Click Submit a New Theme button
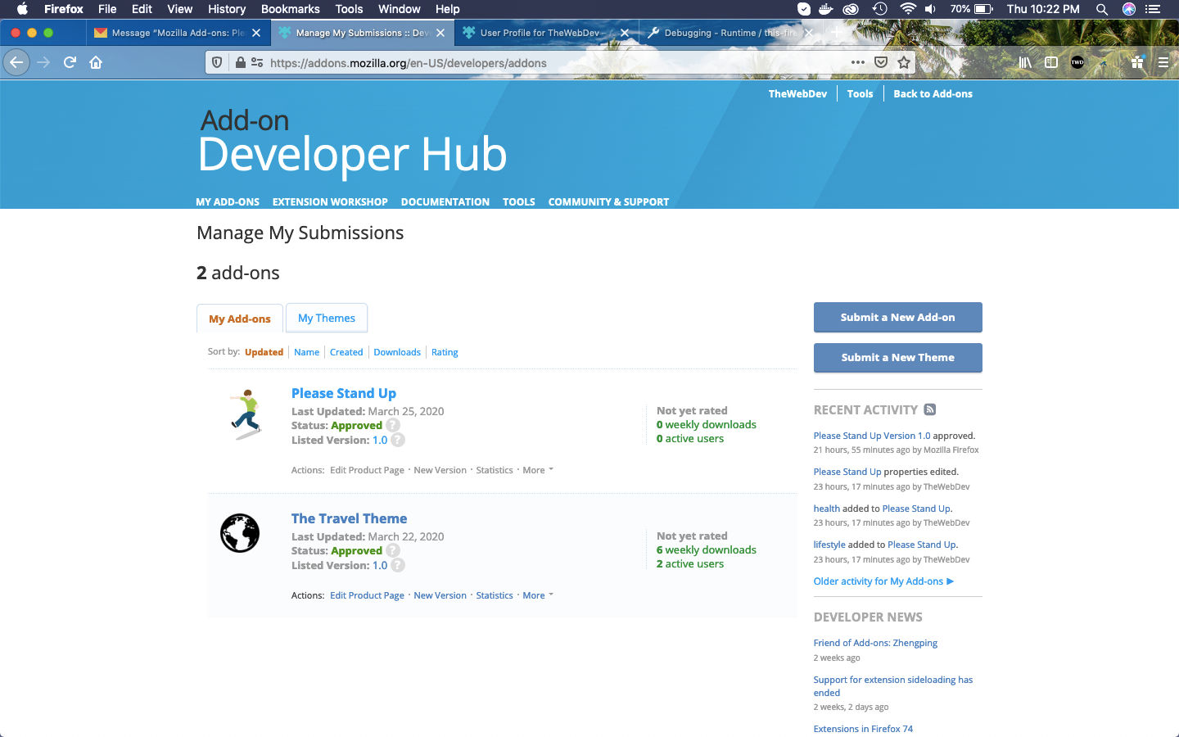The image size is (1179, 737). 897,358
